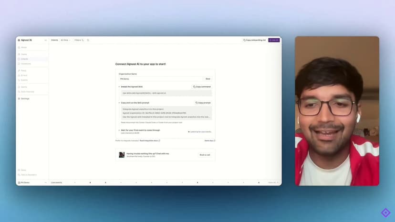Click the skill prompt text box
395x222 pixels.
(x=166, y=113)
